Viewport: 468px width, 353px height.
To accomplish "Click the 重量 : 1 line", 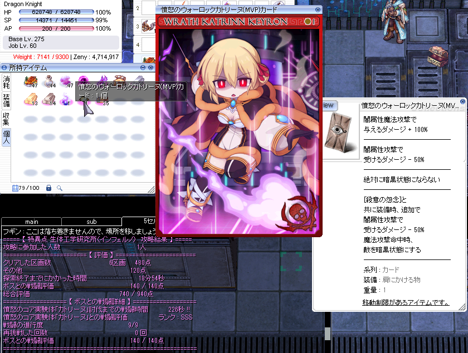I will pos(374,290).
